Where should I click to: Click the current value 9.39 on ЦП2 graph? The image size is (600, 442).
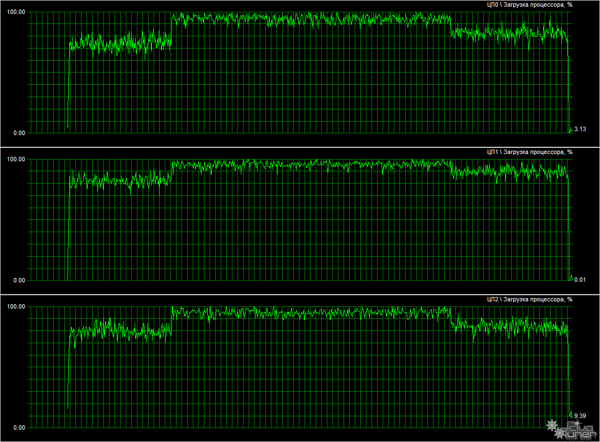pyautogui.click(x=580, y=416)
